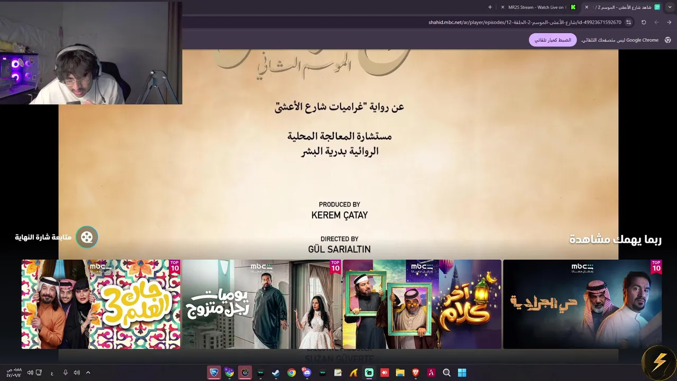Screen dimensions: 677x381
Task: Open the volume speaker tray icon
Action: pos(77,373)
